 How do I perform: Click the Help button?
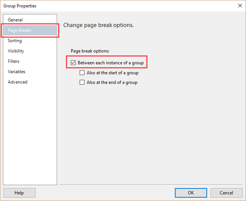pyautogui.click(x=19, y=193)
